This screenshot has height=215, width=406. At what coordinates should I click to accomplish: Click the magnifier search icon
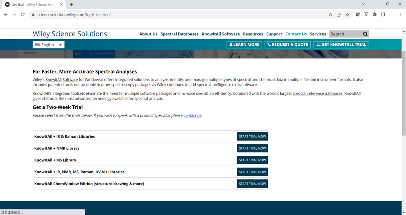click(x=365, y=34)
